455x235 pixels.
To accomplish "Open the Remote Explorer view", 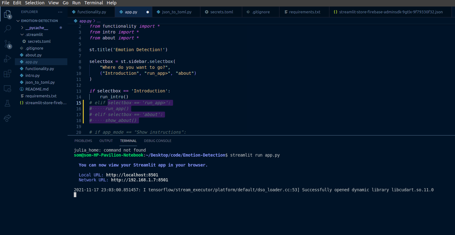I will coord(7,88).
